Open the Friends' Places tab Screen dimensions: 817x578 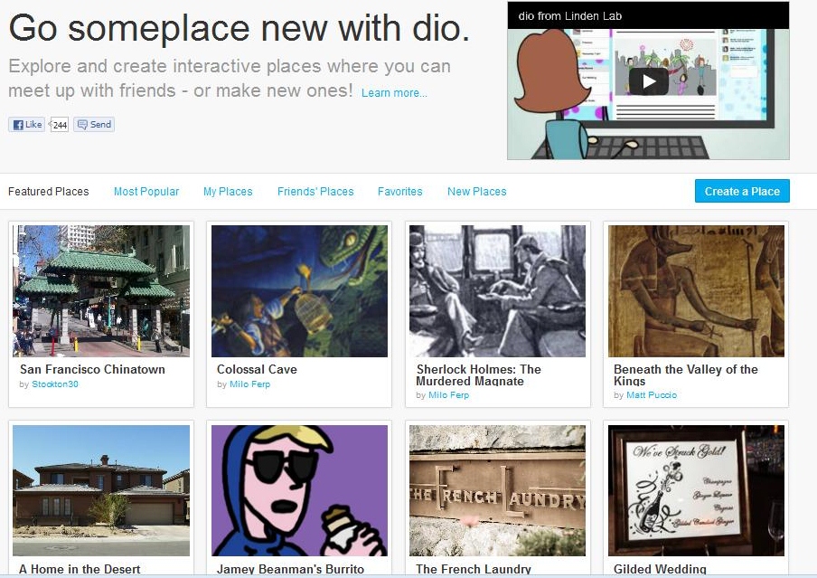coord(315,192)
